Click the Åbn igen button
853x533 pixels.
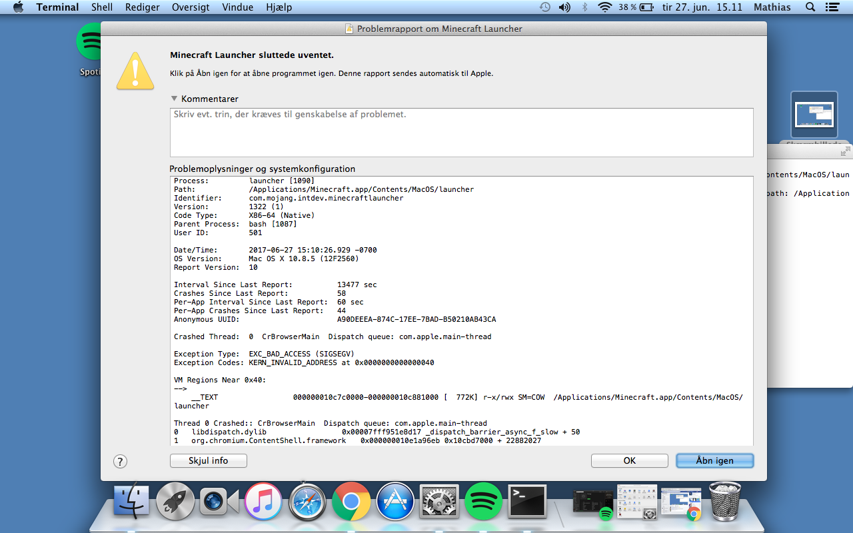tap(714, 460)
